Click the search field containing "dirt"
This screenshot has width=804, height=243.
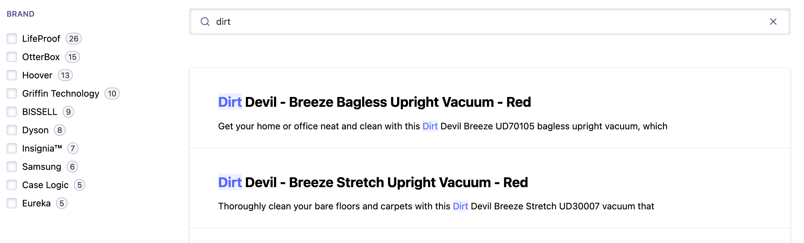pos(457,22)
